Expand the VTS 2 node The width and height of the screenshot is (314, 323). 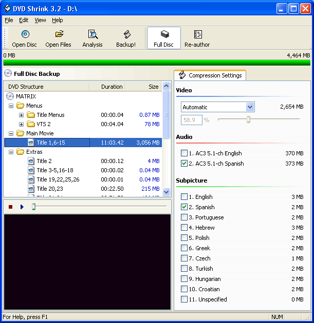[21, 124]
